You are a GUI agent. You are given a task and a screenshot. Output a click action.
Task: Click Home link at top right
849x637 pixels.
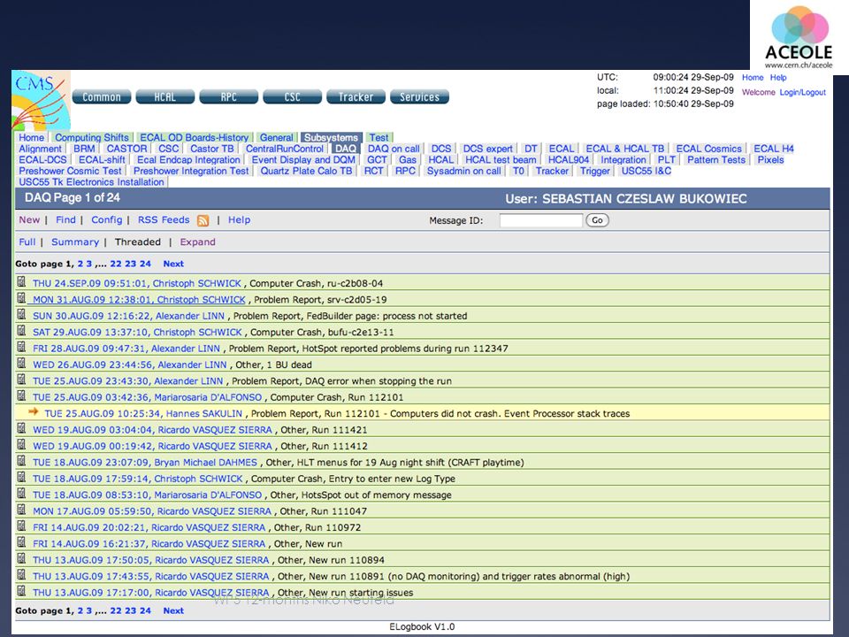point(753,78)
